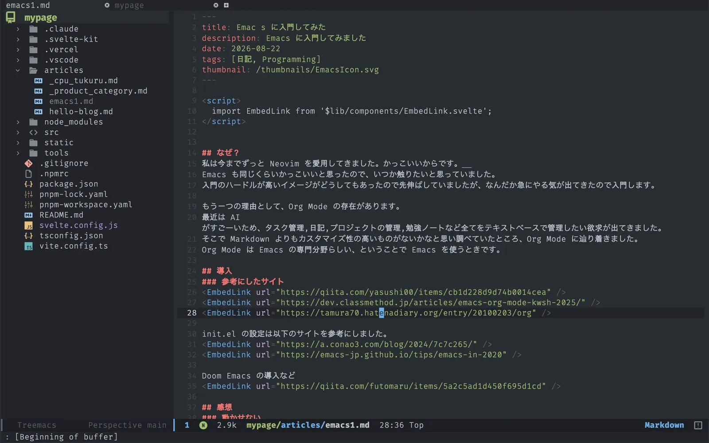Click JSON braces icon beside package.json

pos(29,184)
